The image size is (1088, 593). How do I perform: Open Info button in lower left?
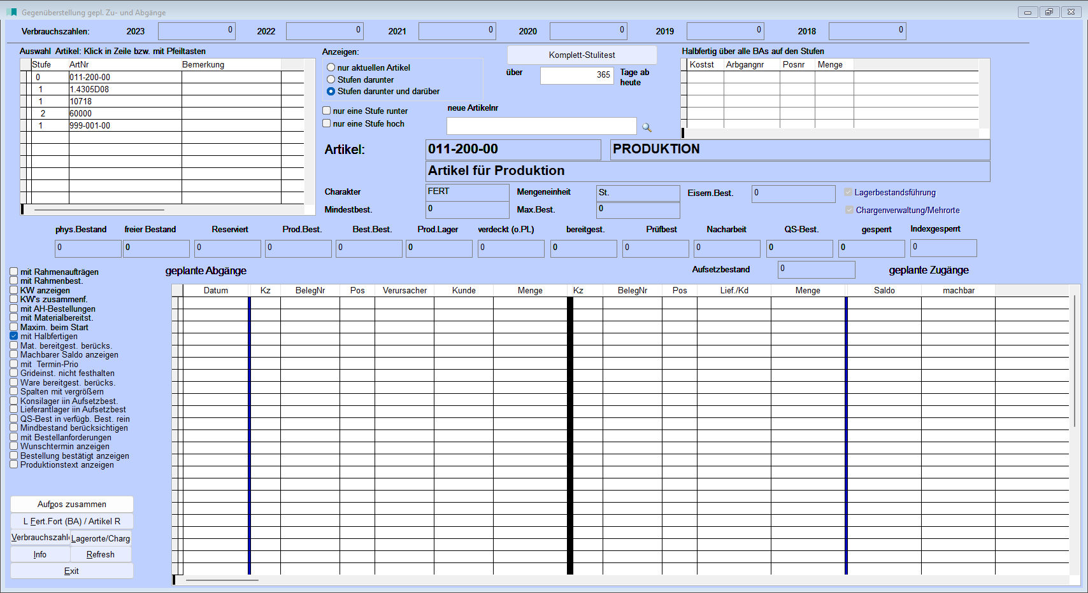(40, 554)
